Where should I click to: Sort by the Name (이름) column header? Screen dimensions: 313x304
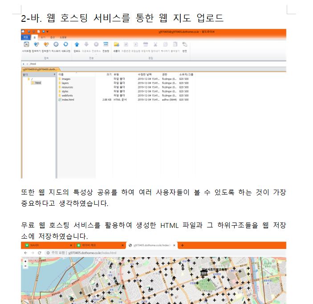click(76, 74)
